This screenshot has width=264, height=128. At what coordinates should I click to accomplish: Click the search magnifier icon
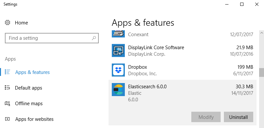point(94,38)
